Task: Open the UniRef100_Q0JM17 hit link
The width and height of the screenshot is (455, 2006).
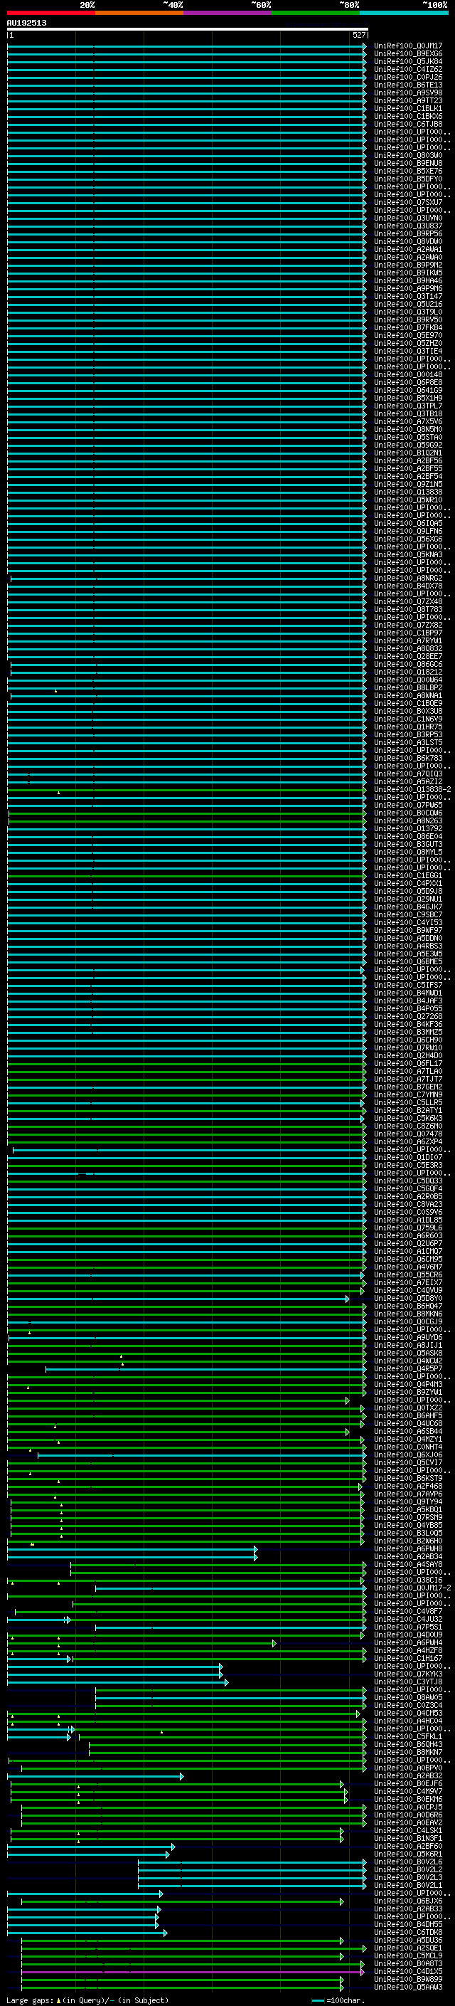Action: point(407,46)
